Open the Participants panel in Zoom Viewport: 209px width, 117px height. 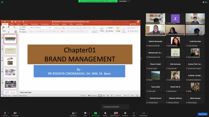pos(73,114)
